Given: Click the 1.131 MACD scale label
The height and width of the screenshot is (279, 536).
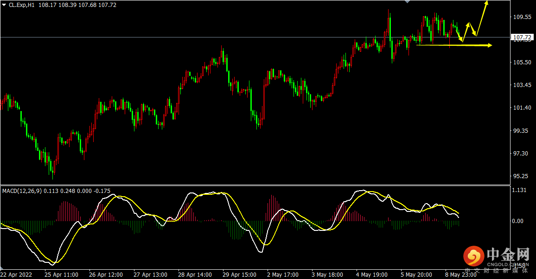Looking at the screenshot, I should [x=518, y=190].
